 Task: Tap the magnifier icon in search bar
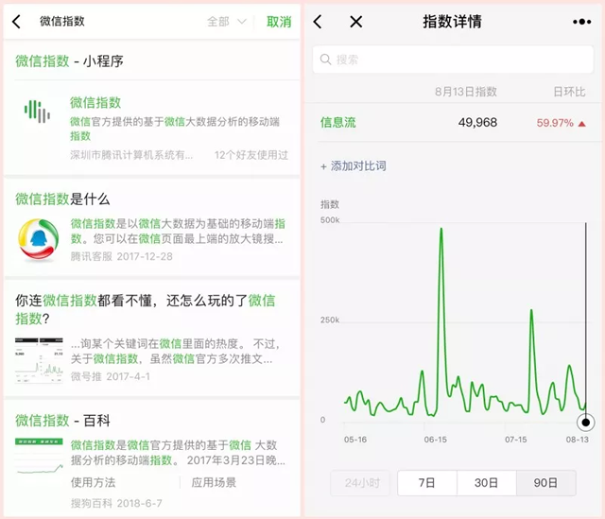pyautogui.click(x=326, y=60)
